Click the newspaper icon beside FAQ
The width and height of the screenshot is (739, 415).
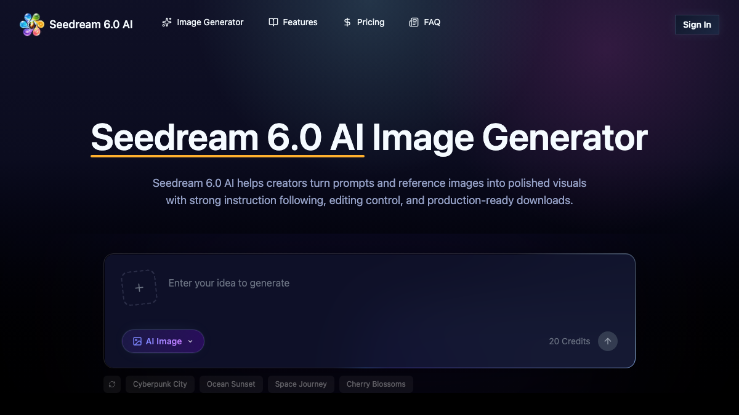(x=414, y=22)
